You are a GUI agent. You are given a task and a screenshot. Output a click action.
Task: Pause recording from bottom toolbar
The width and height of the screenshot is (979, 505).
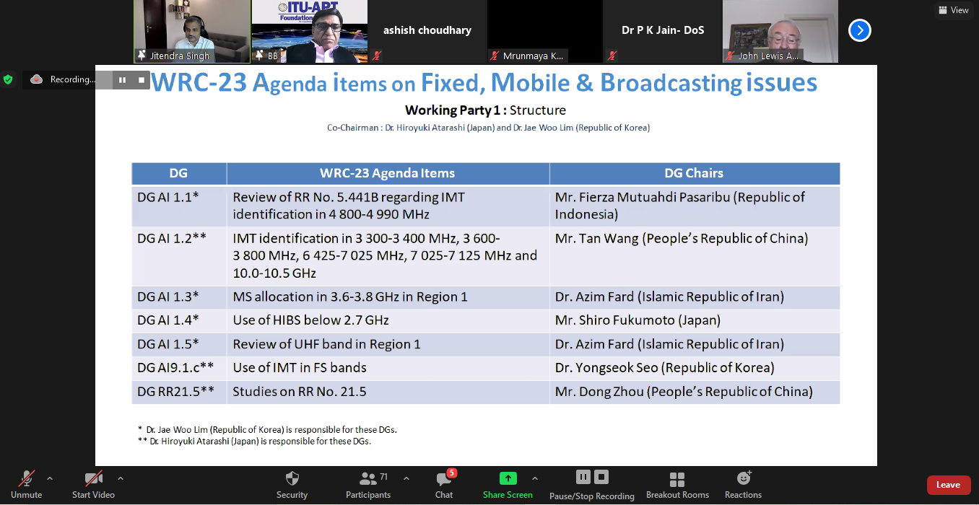pyautogui.click(x=583, y=477)
